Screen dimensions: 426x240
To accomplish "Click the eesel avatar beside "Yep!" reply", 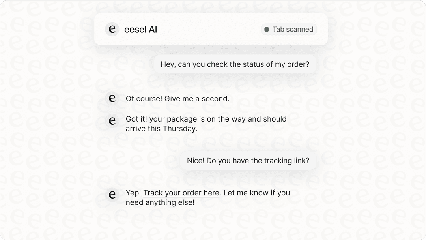I will click(112, 194).
